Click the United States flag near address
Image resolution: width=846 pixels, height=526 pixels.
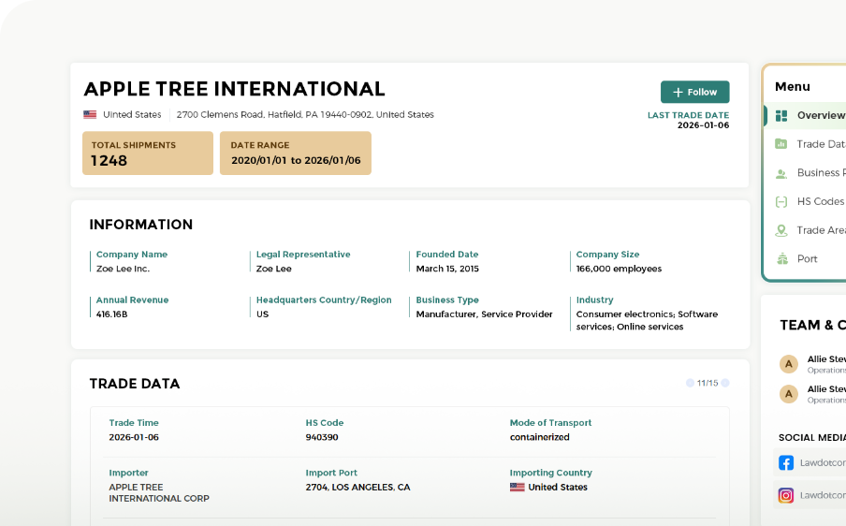(x=90, y=115)
